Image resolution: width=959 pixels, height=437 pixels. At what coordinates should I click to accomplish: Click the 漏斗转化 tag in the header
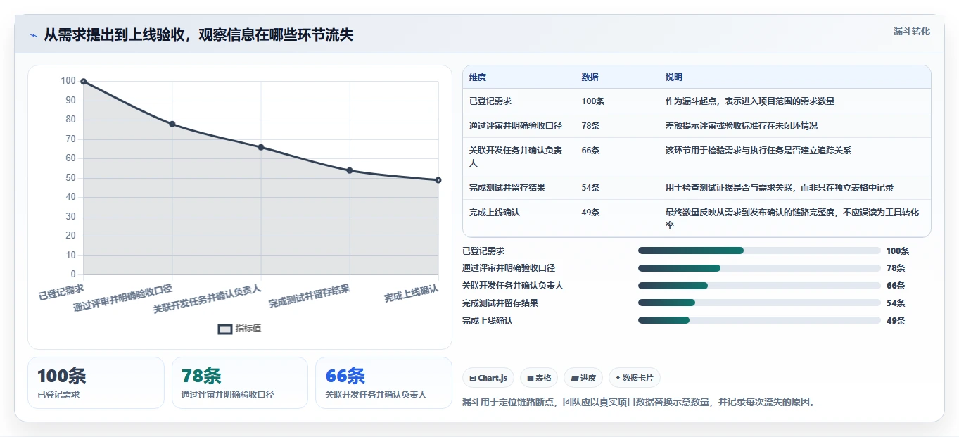911,31
